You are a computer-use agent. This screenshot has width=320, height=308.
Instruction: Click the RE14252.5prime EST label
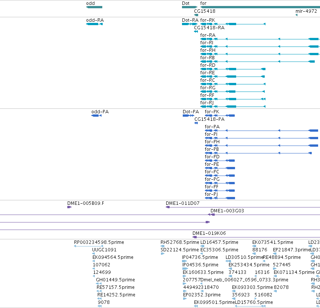[x=116, y=295]
